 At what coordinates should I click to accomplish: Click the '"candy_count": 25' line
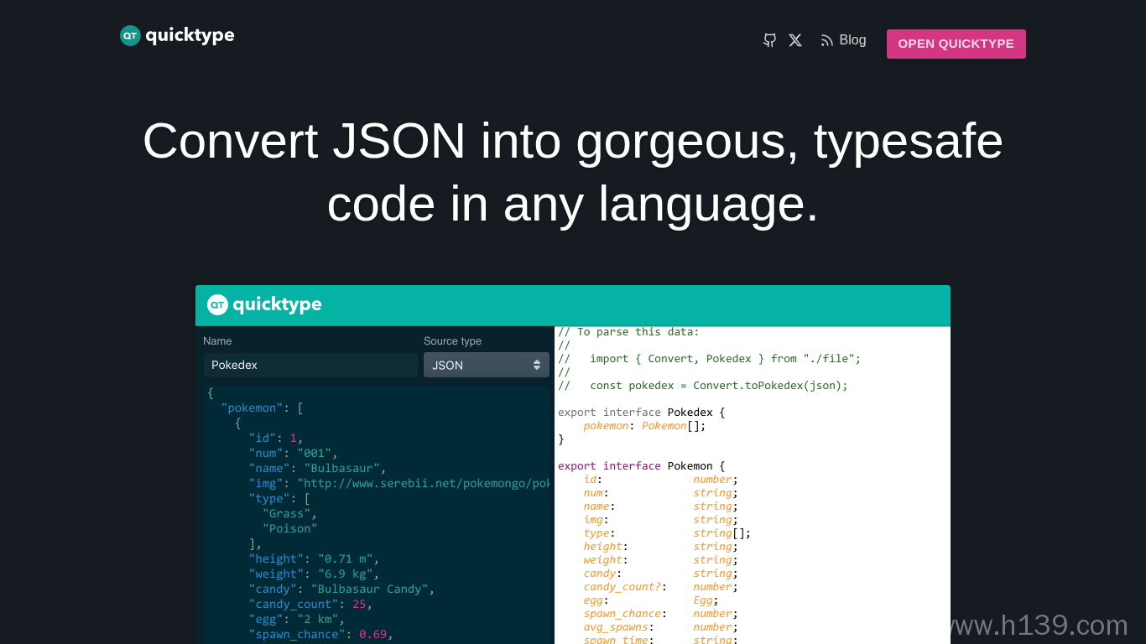pyautogui.click(x=310, y=604)
